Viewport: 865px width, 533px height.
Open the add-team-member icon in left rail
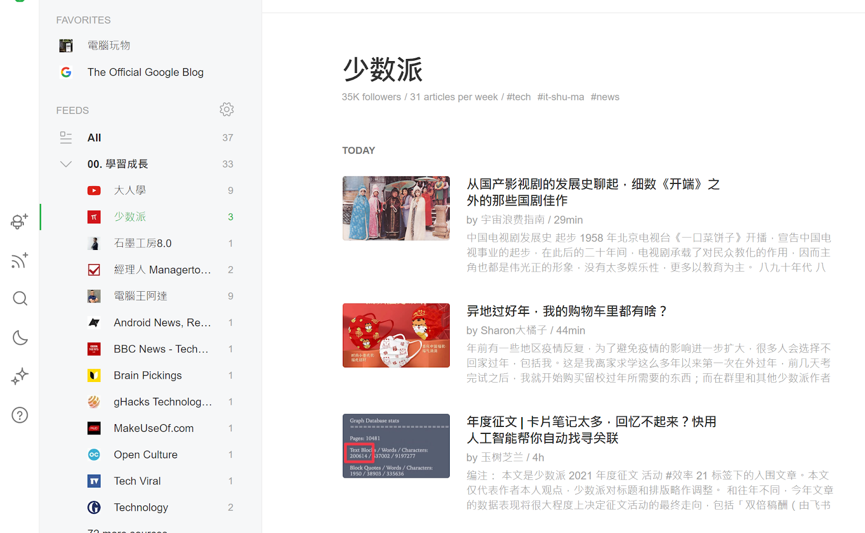(19, 221)
